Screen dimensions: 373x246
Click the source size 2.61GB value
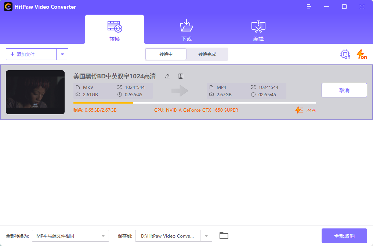click(x=90, y=95)
